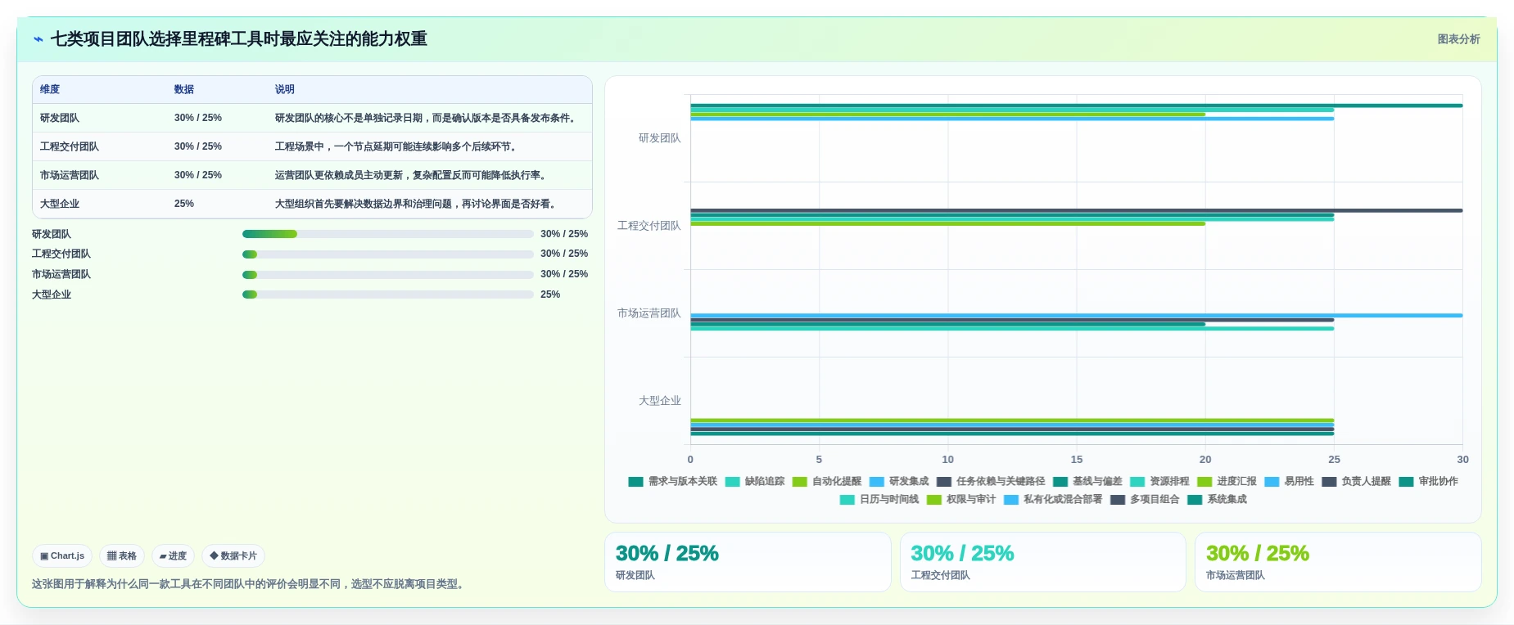The height and width of the screenshot is (625, 1514).
Task: Click the 图表分析 label at top right
Action: point(1458,39)
